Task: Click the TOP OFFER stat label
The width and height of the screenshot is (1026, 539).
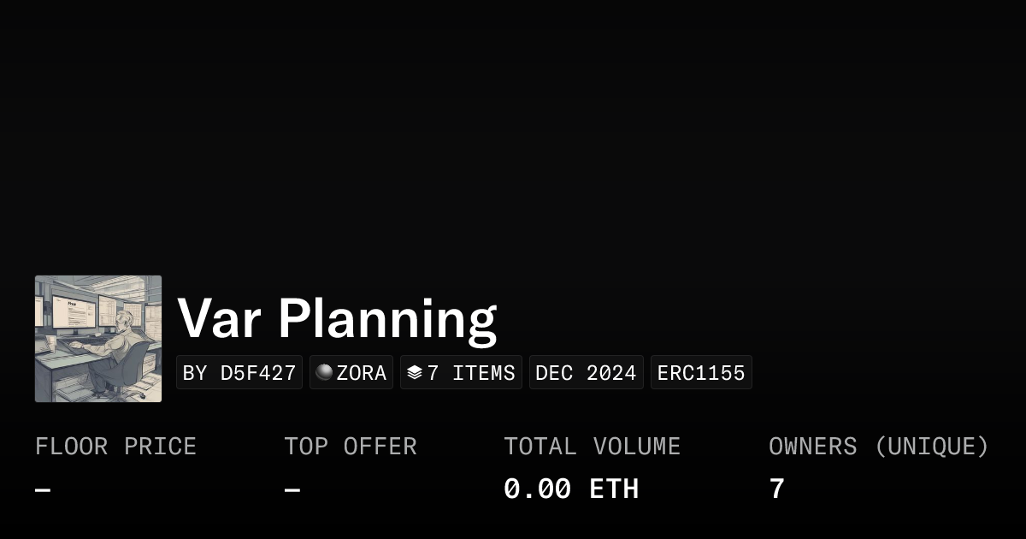Action: [x=351, y=447]
